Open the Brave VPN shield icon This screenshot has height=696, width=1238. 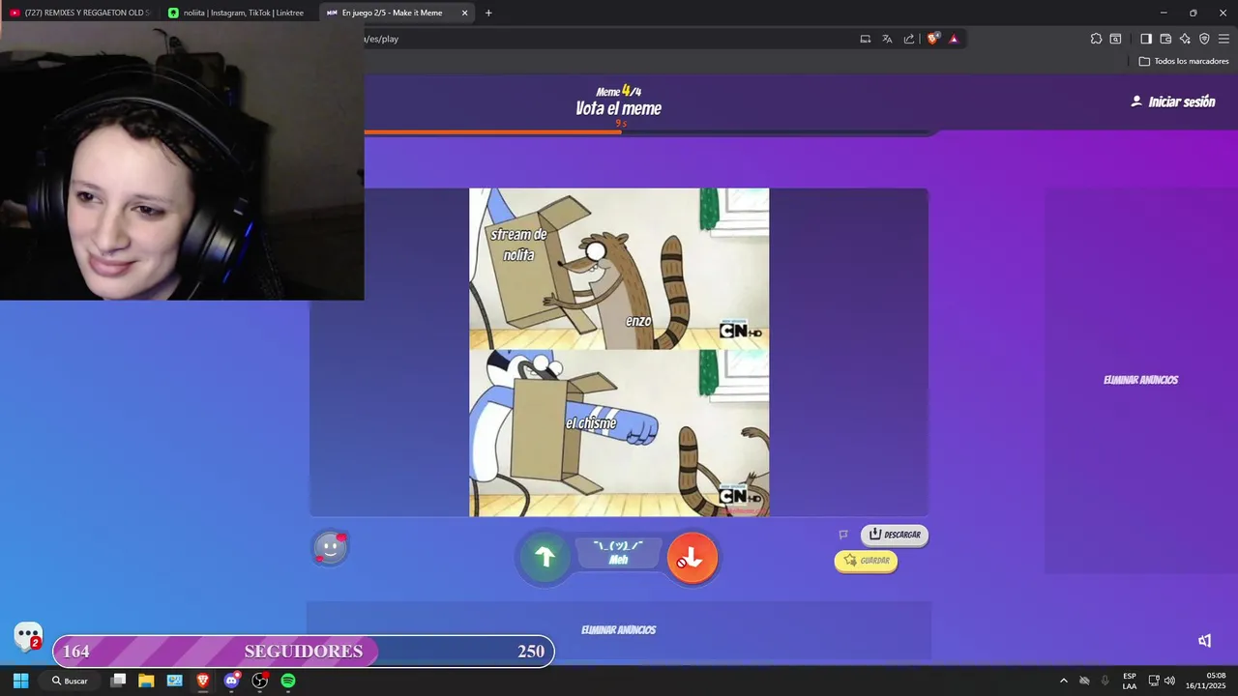coord(1204,39)
